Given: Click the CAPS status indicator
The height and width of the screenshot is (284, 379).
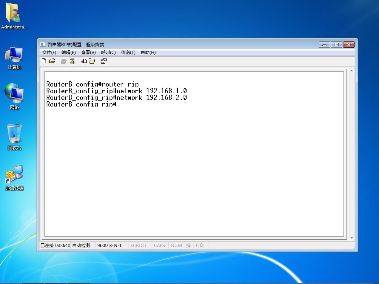Looking at the screenshot, I should pyautogui.click(x=159, y=246).
